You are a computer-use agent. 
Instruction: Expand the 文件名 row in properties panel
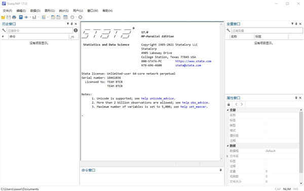(227, 156)
